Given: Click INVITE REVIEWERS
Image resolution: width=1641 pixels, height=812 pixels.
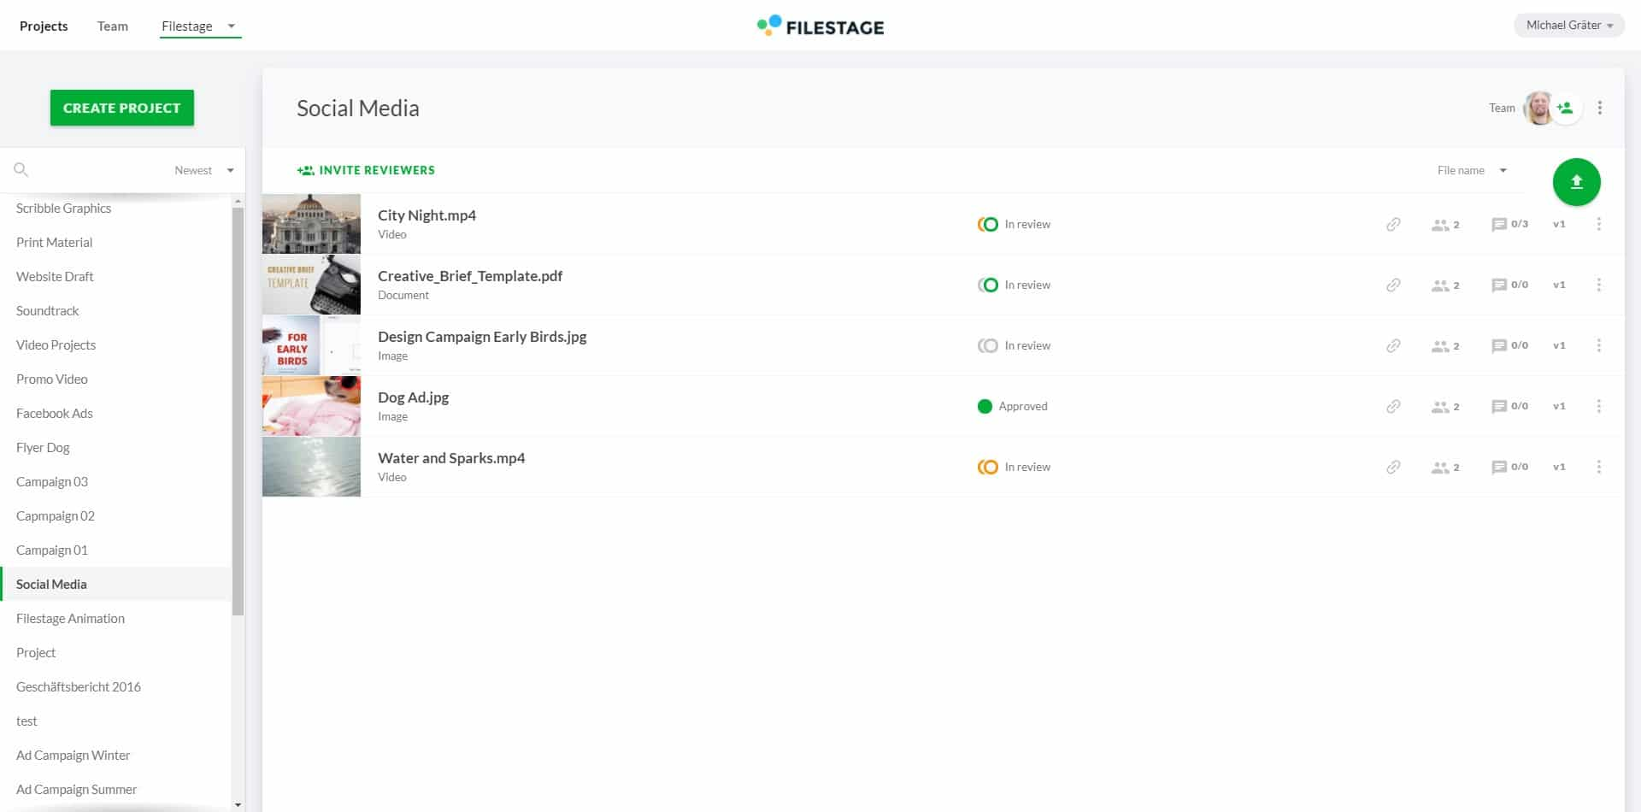Looking at the screenshot, I should [x=366, y=169].
